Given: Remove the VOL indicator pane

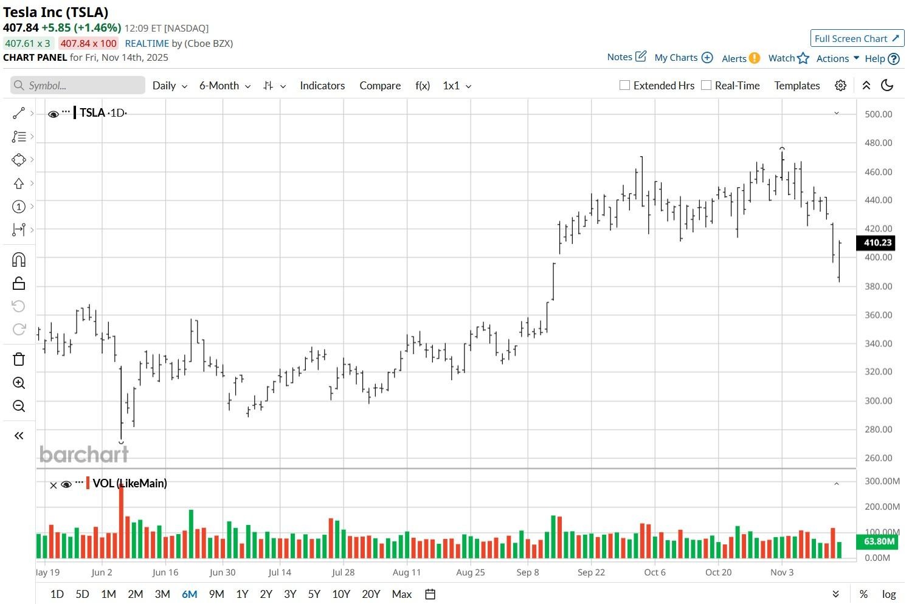Looking at the screenshot, I should (54, 485).
